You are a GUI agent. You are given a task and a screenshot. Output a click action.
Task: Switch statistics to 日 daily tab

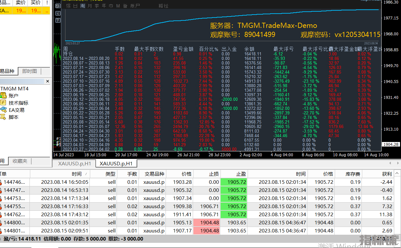(x=75, y=6)
